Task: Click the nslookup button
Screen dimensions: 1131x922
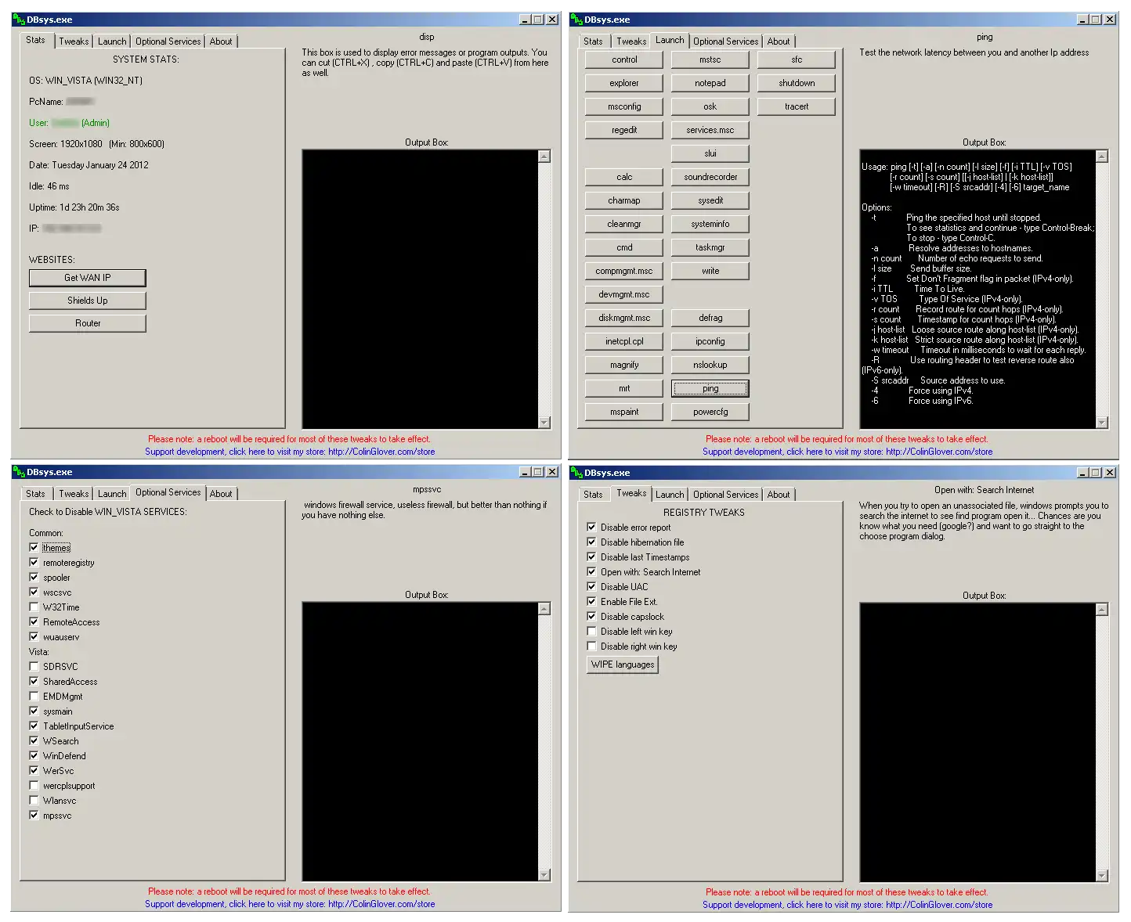Action: (710, 365)
